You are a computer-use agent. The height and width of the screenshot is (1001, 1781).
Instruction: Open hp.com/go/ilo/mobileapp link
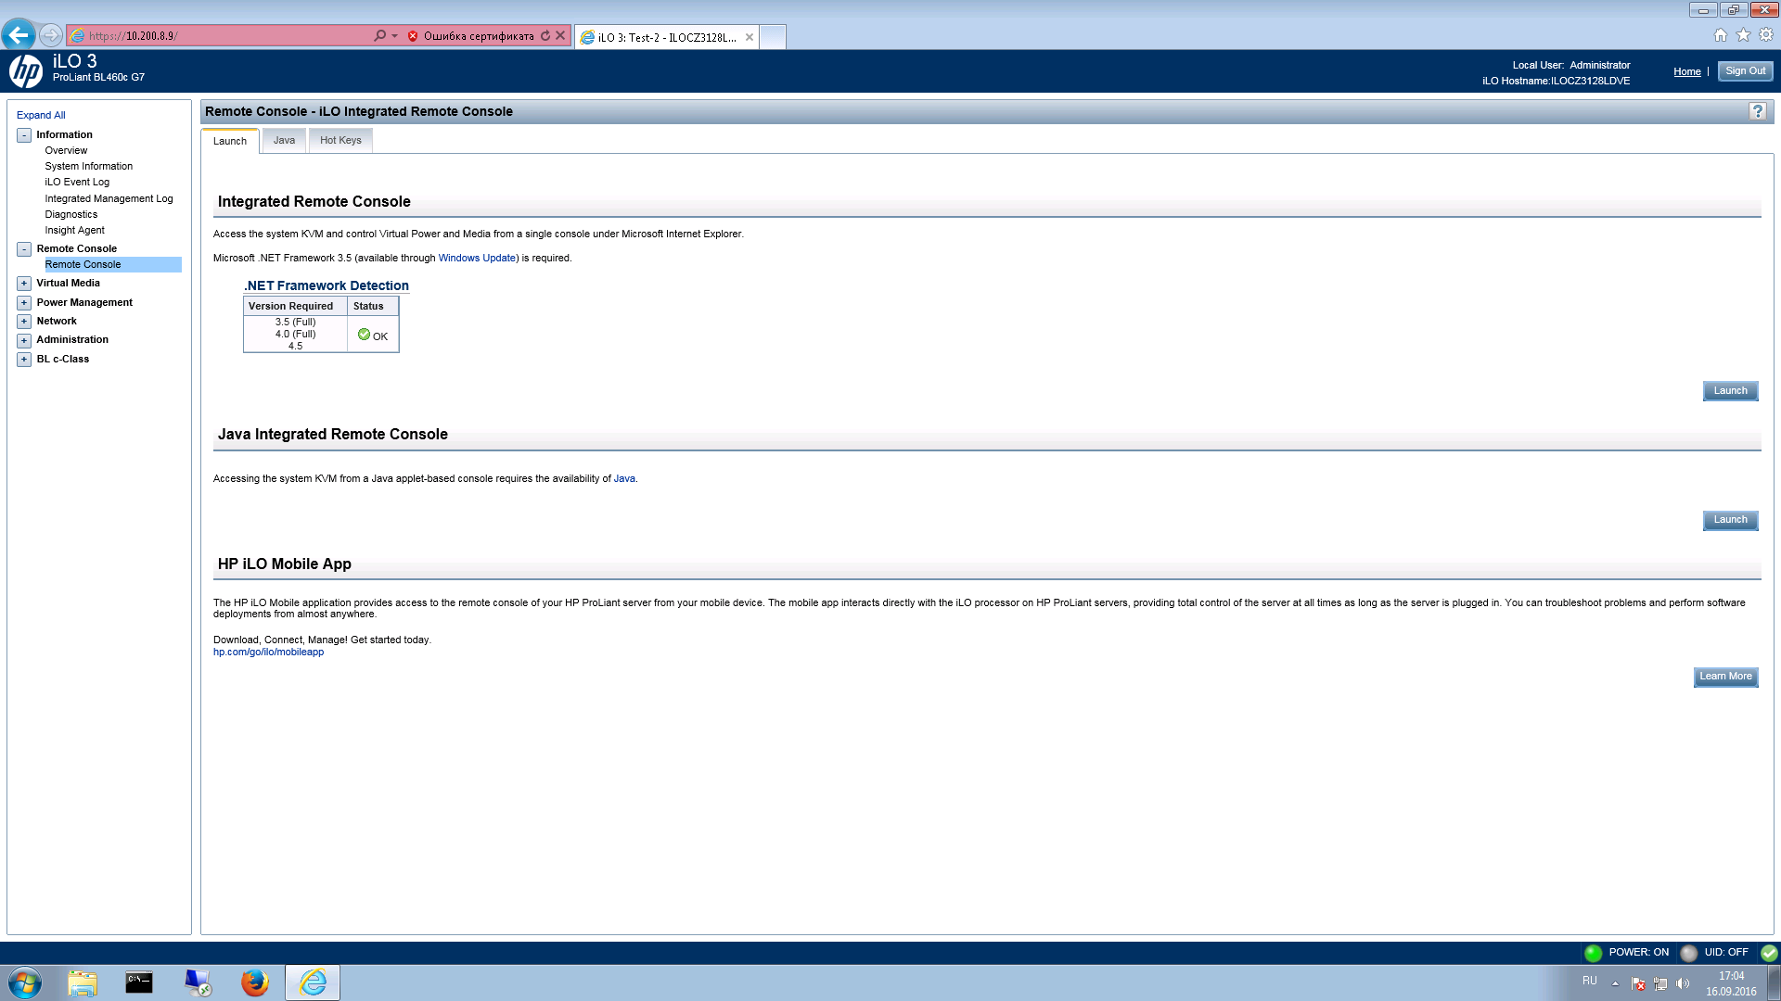[x=268, y=652]
